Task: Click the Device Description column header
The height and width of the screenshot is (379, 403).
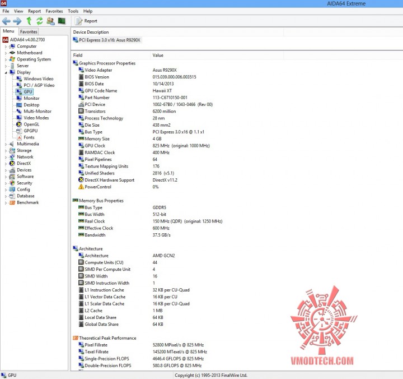Action: point(177,32)
